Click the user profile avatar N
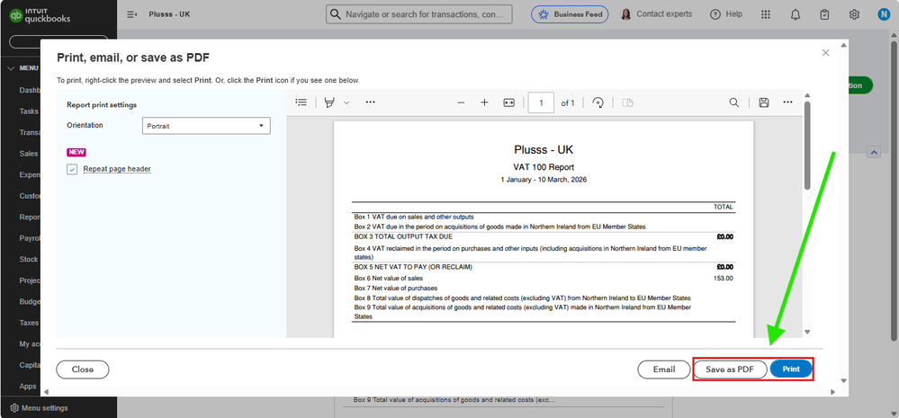The width and height of the screenshot is (899, 418). (x=884, y=15)
